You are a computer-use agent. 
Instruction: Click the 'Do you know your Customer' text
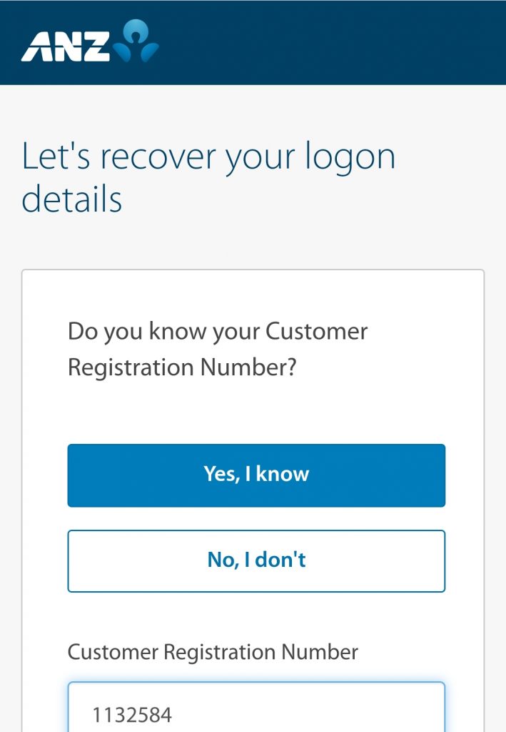click(218, 332)
